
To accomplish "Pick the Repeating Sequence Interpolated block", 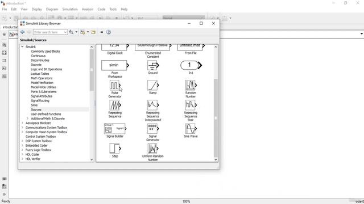I will [x=153, y=105].
